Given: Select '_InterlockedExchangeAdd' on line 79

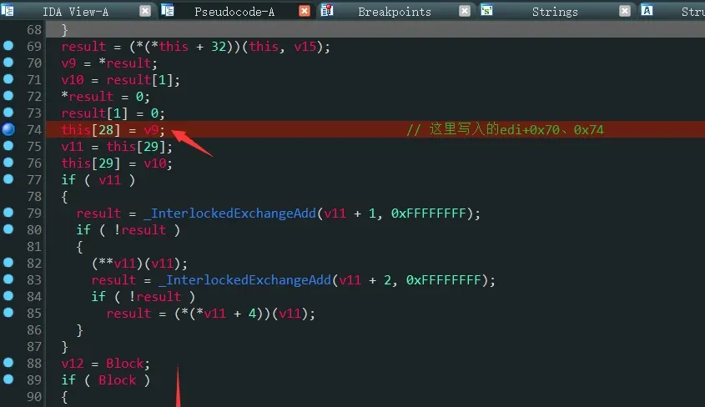Looking at the screenshot, I should [x=229, y=213].
